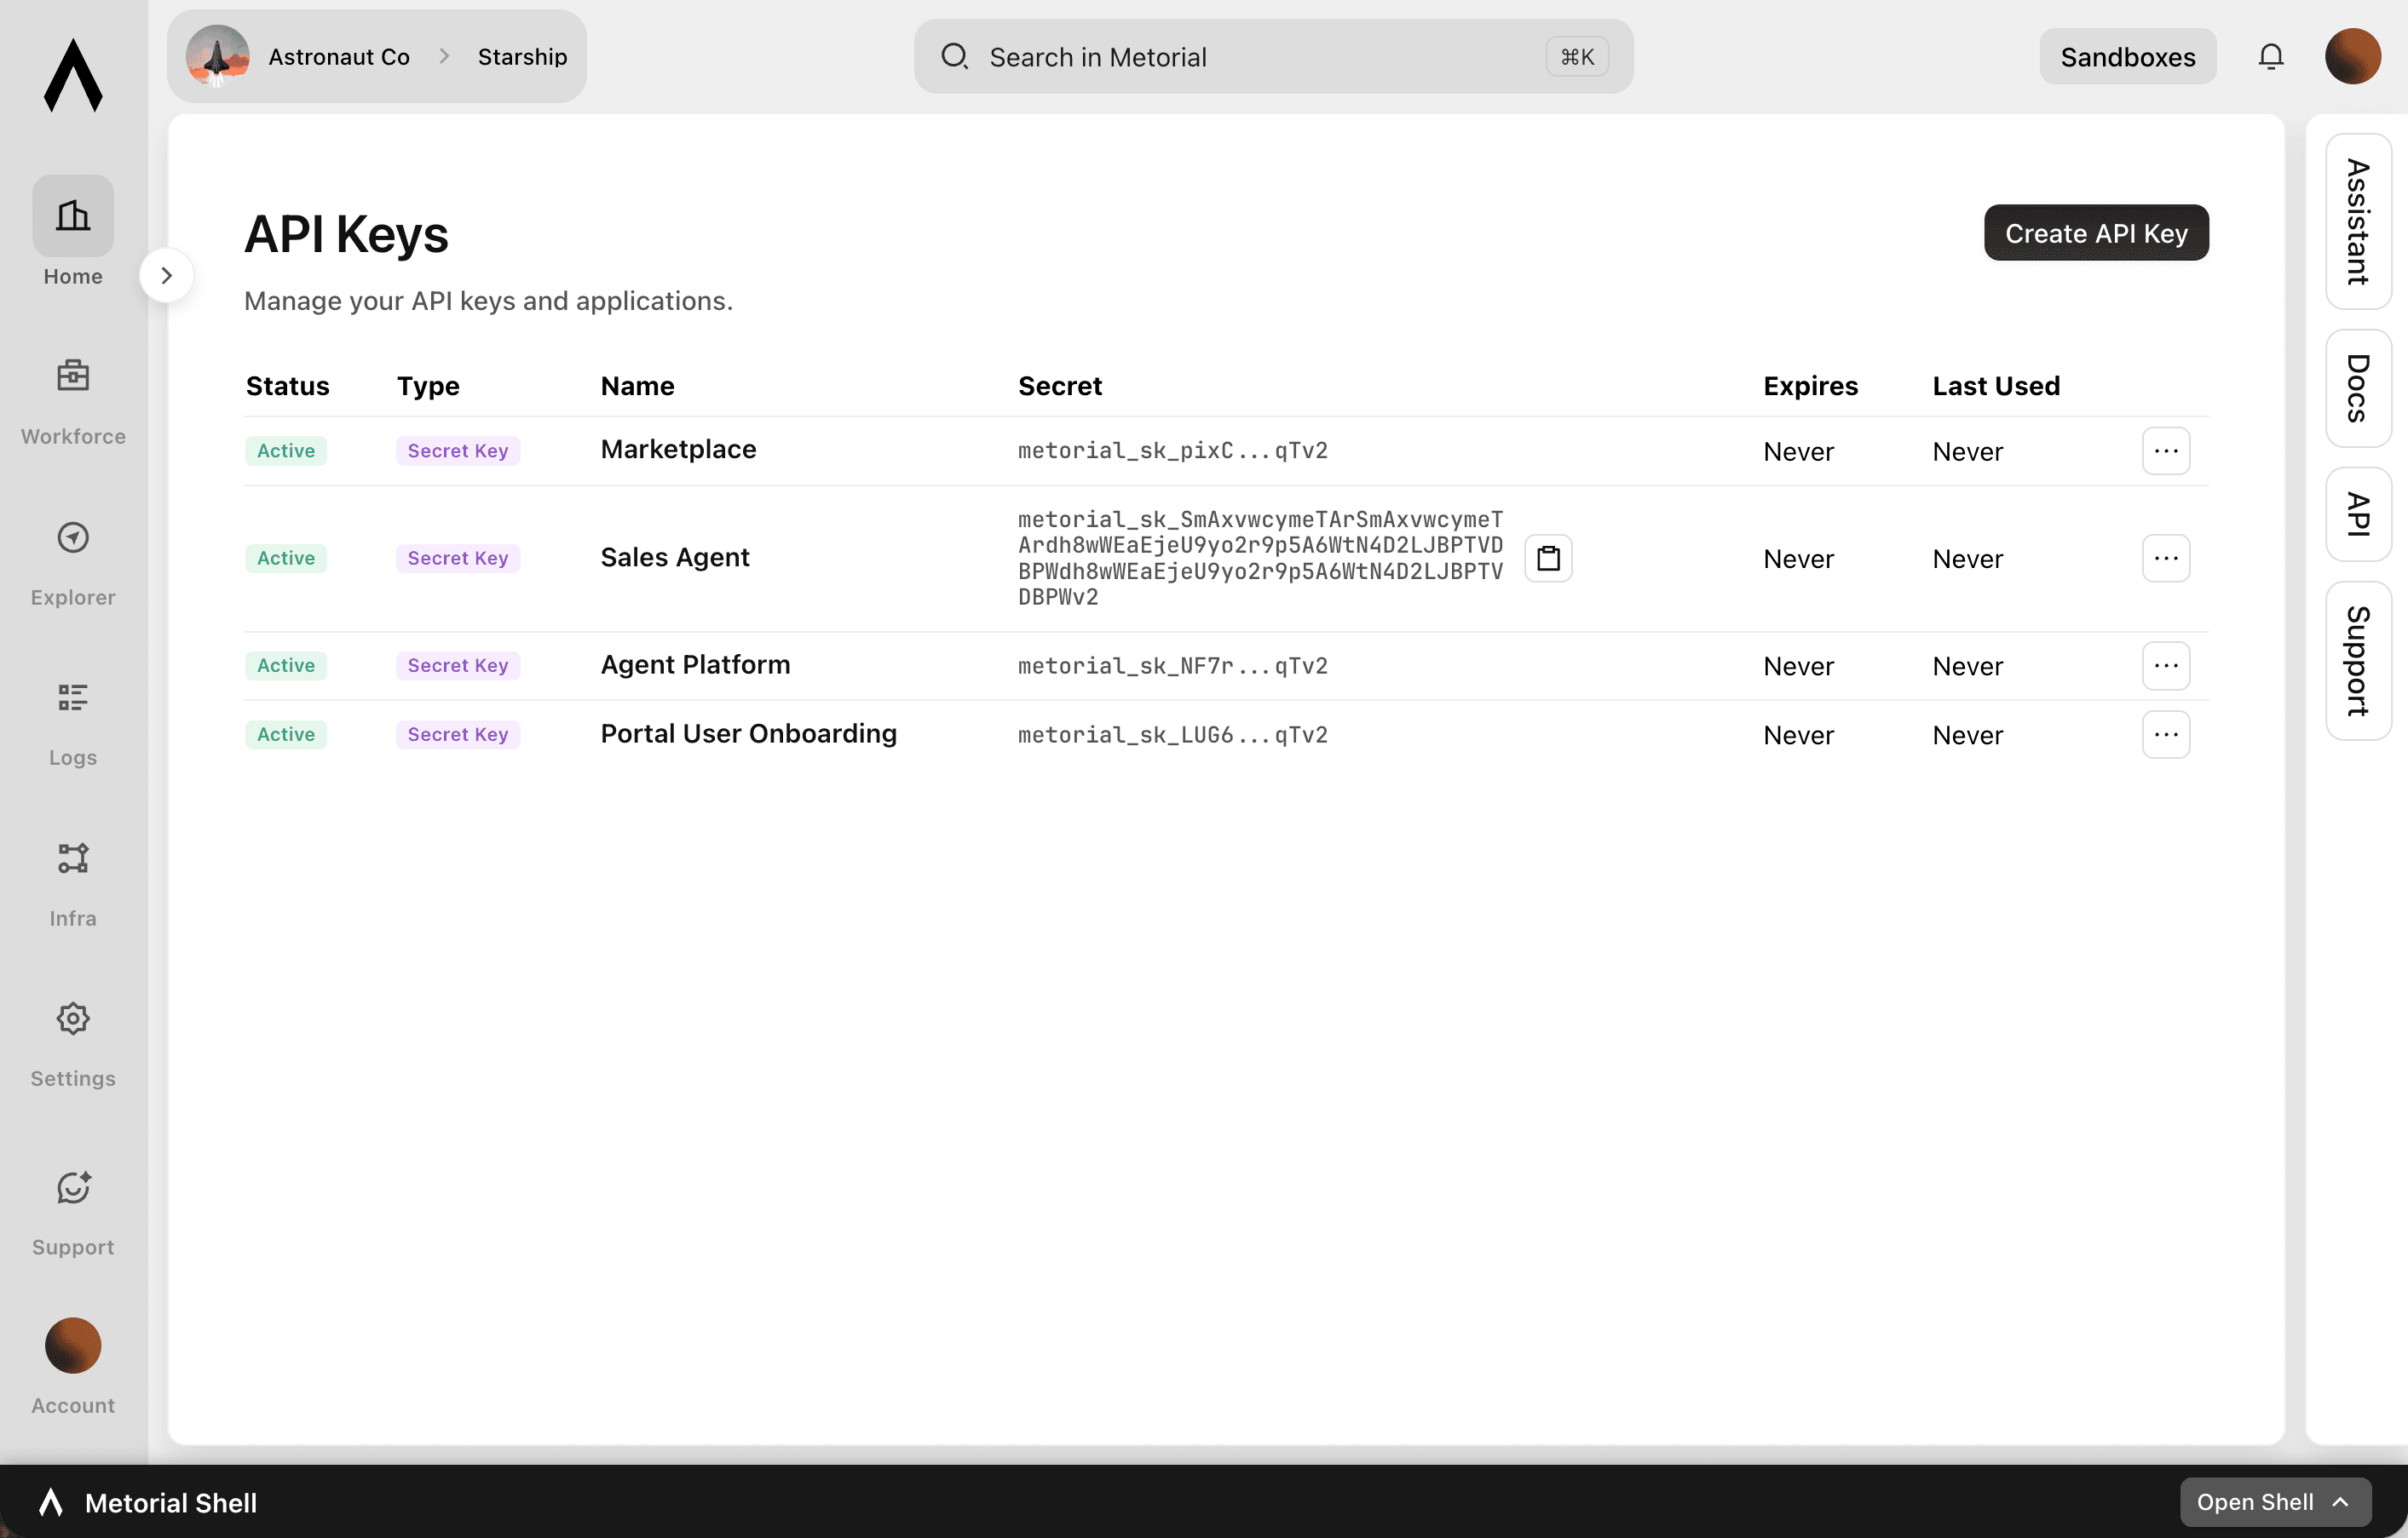The width and height of the screenshot is (2408, 1538).
Task: Open more options for Portal User Onboarding key
Action: 2166,735
